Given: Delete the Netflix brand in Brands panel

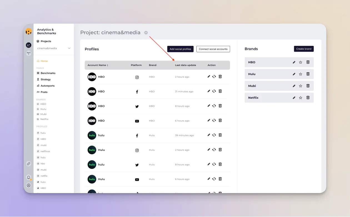Looking at the screenshot, I should (x=308, y=98).
